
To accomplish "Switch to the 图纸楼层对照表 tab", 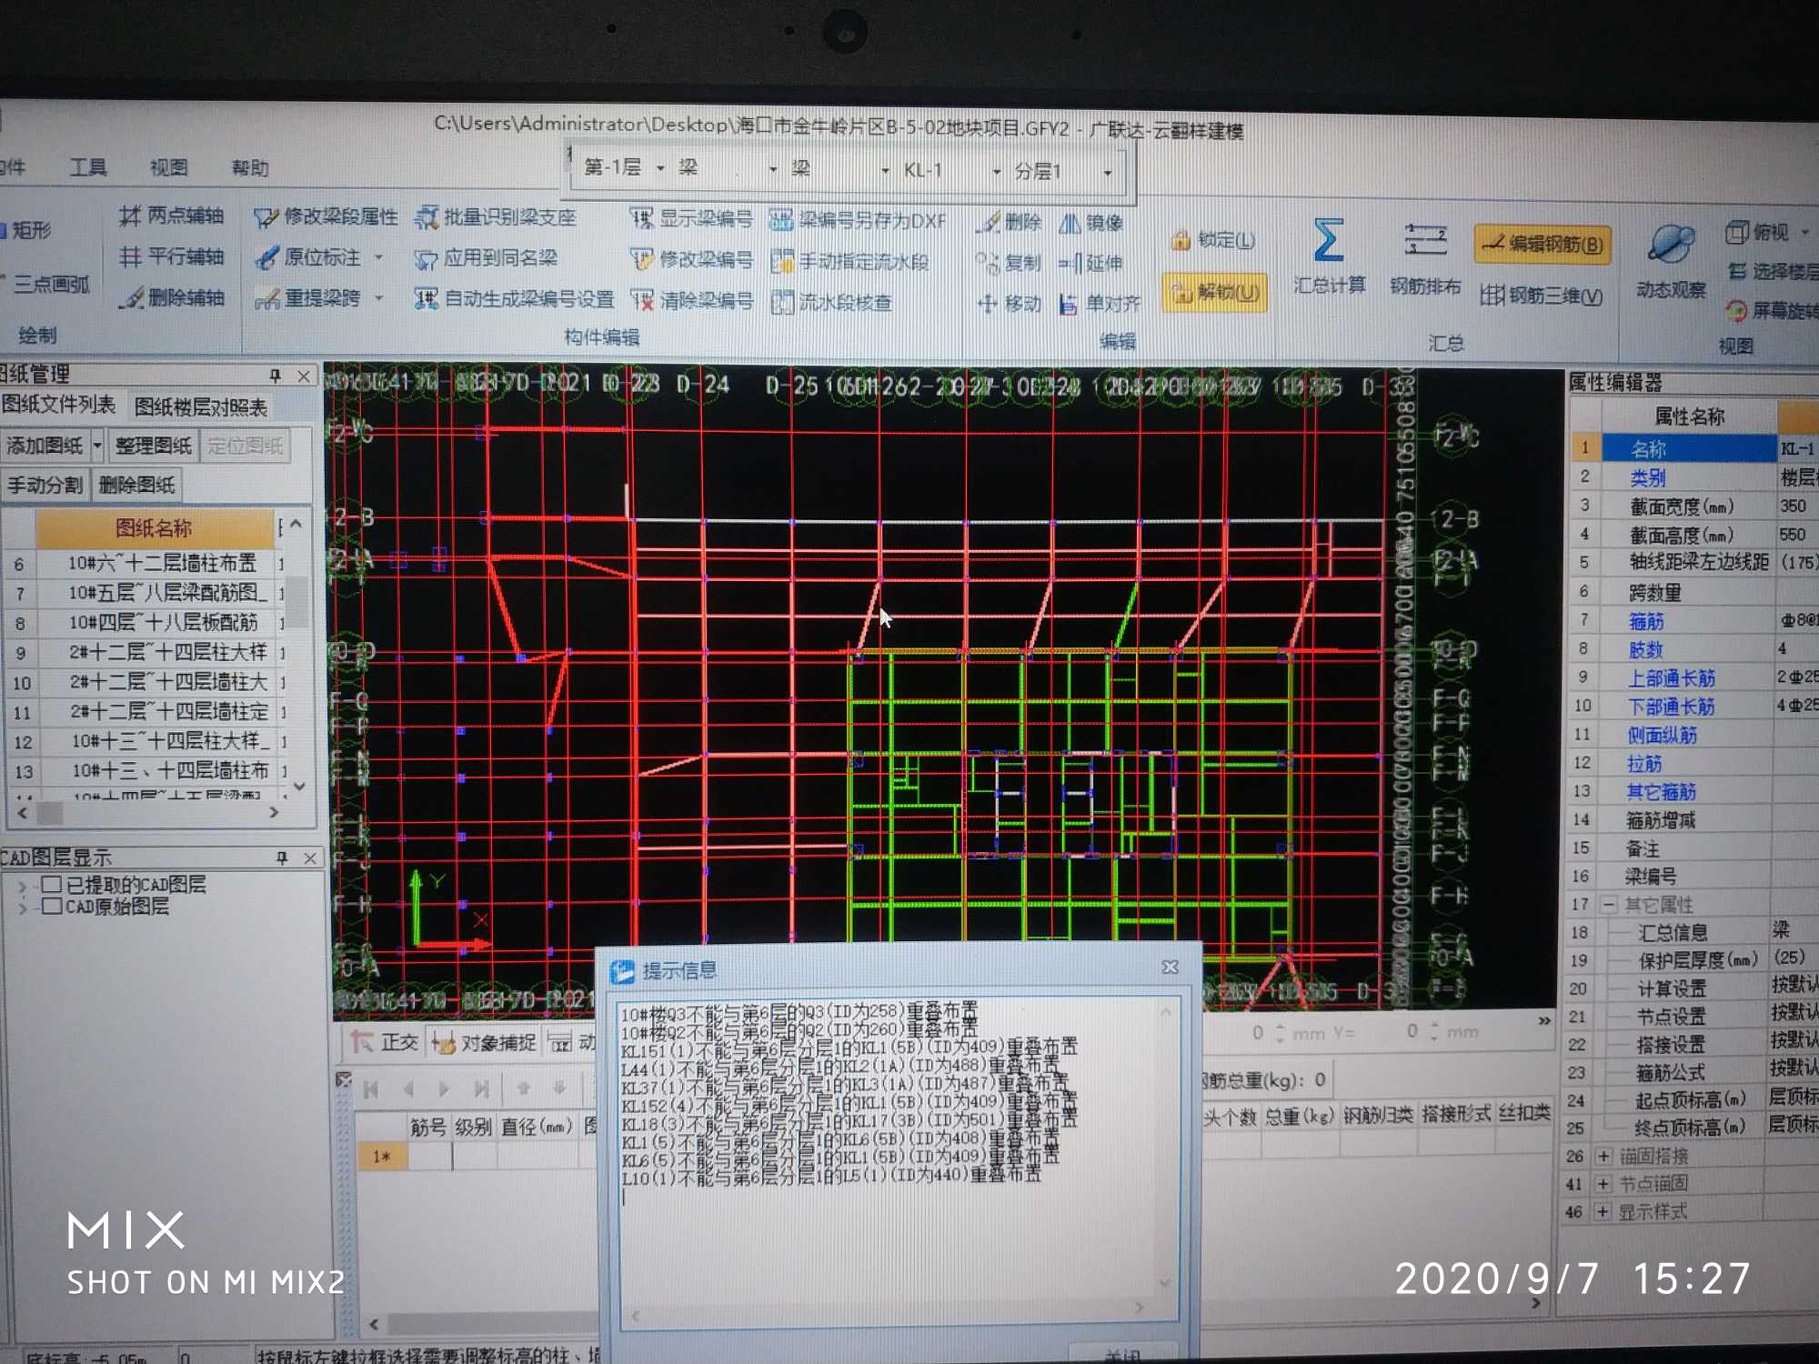I will click(200, 406).
